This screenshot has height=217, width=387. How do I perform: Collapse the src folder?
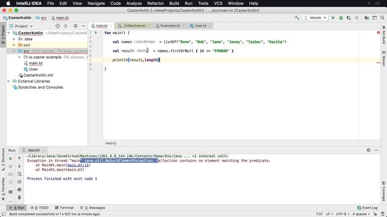[14, 51]
